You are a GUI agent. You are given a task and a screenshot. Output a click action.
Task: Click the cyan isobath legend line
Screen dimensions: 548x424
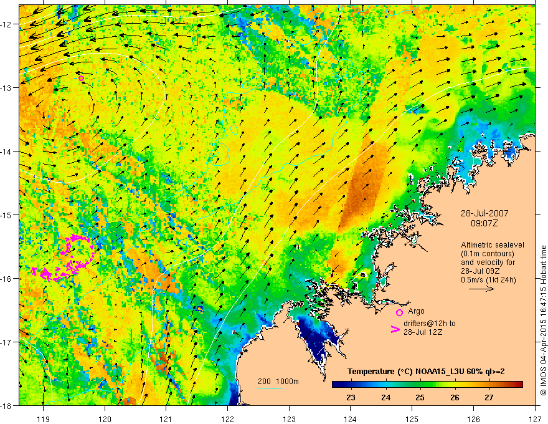(270, 388)
